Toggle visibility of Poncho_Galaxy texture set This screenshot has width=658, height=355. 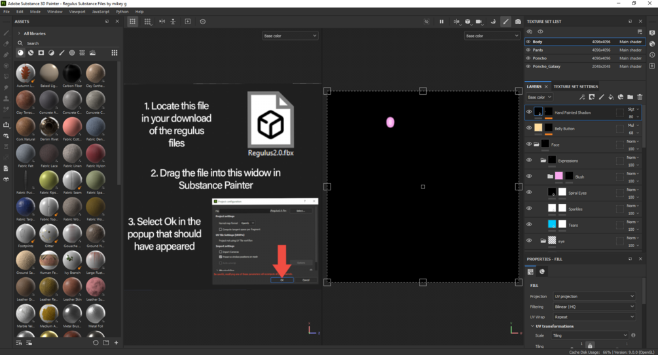click(528, 66)
